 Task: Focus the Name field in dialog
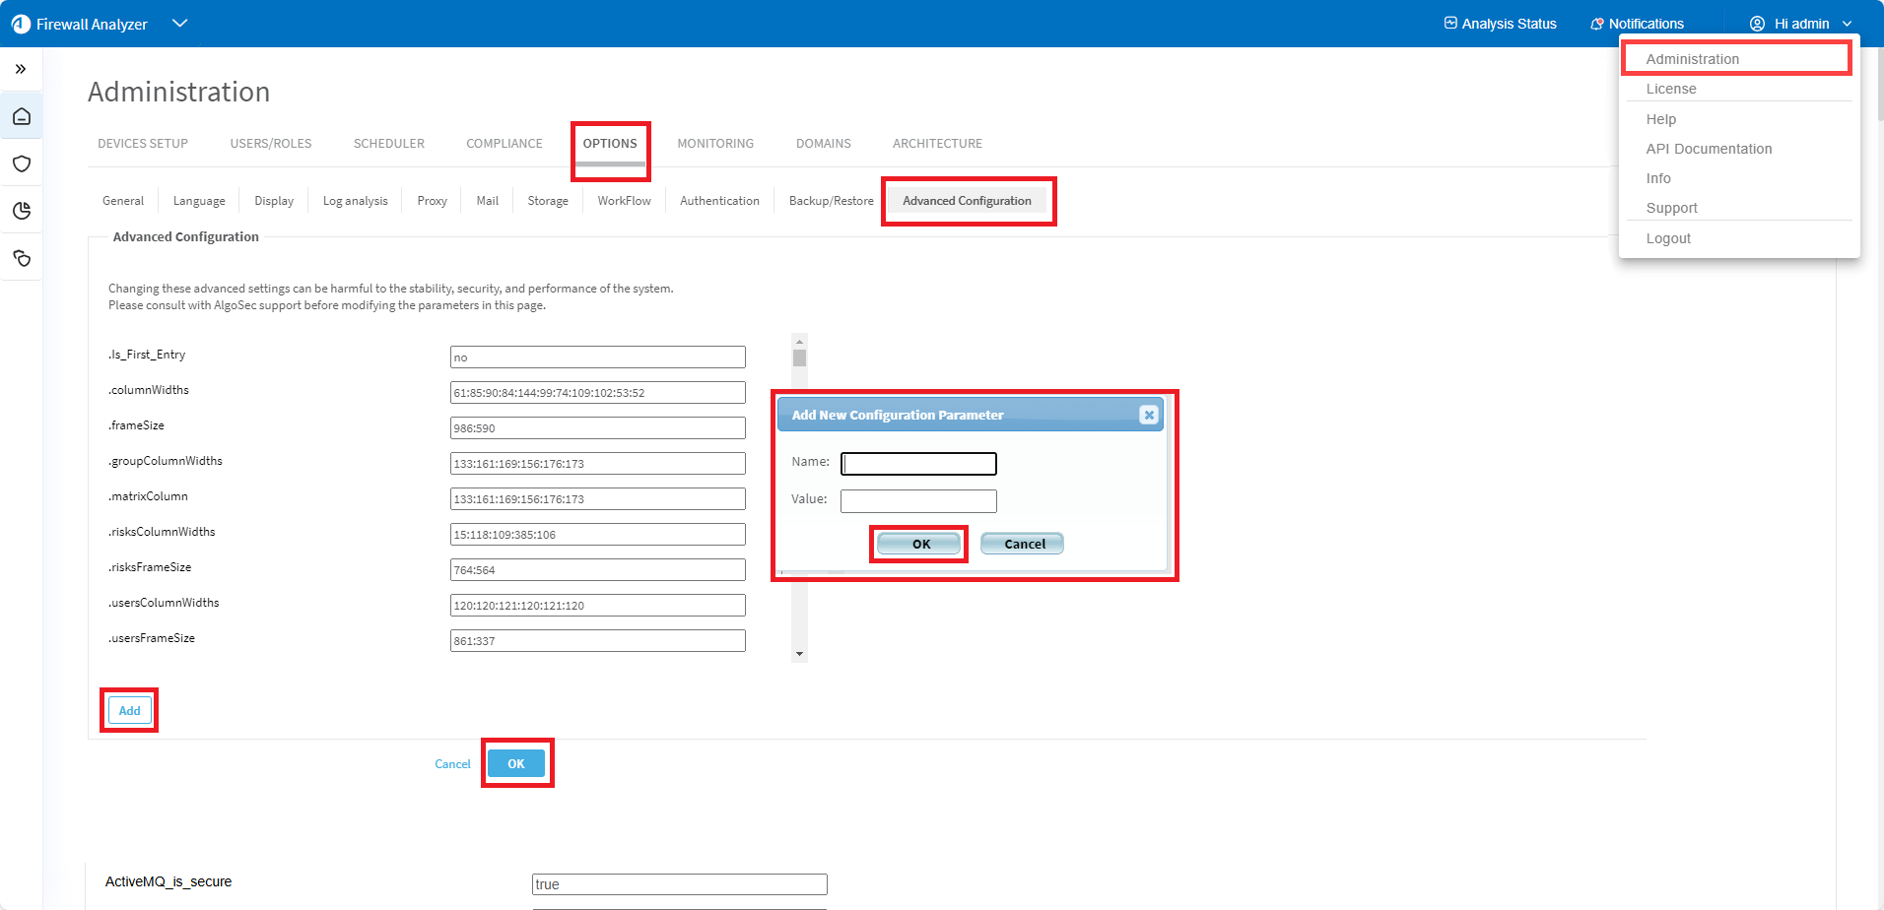tap(918, 464)
